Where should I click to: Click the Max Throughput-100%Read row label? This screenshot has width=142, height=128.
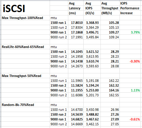click(x=25, y=18)
